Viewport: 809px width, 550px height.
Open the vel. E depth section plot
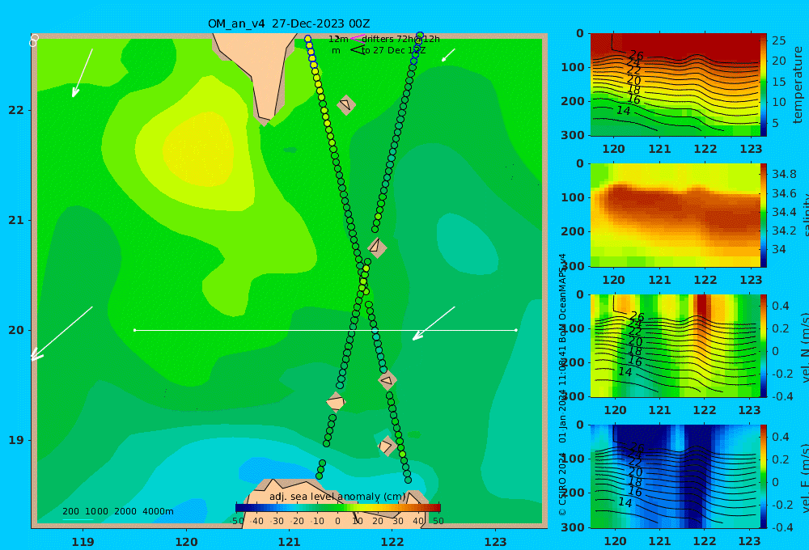pyautogui.click(x=676, y=476)
